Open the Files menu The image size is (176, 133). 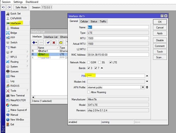coord(13,76)
